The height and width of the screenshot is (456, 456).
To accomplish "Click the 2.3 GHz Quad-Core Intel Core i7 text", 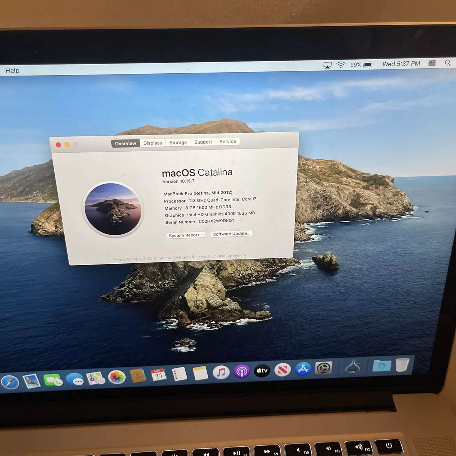I will click(223, 200).
